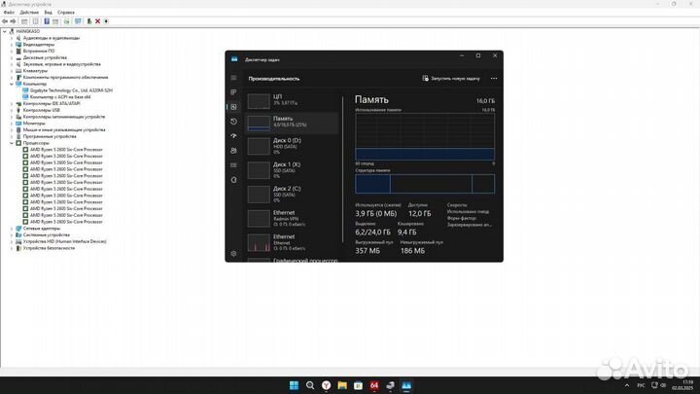Viewport: 700px width, 394px height.
Task: Expand the Аудиовходы и аудиовыходы node
Action: pos(12,38)
